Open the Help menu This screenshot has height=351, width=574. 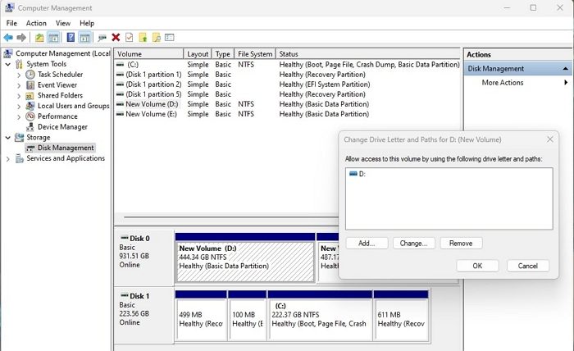(x=87, y=23)
